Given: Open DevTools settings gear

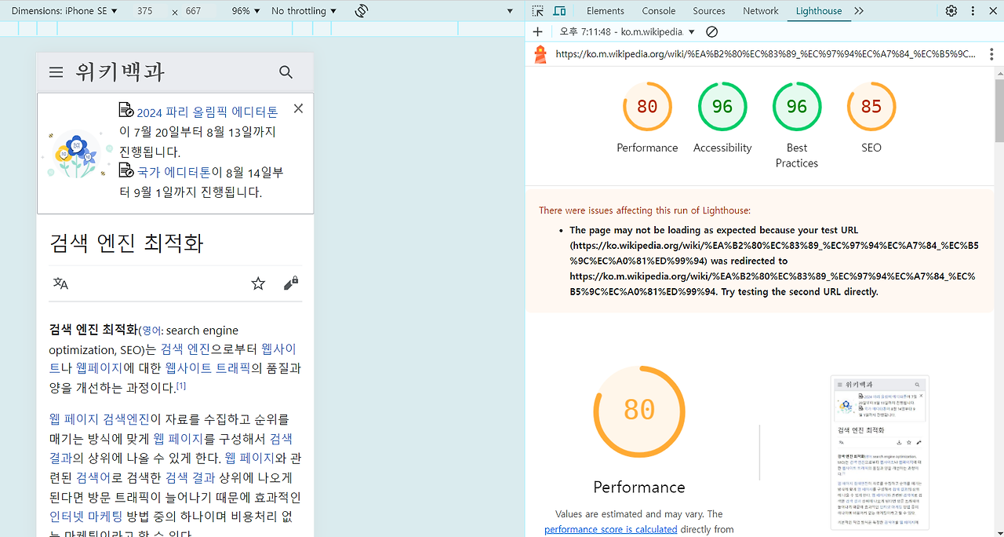Looking at the screenshot, I should coord(951,11).
